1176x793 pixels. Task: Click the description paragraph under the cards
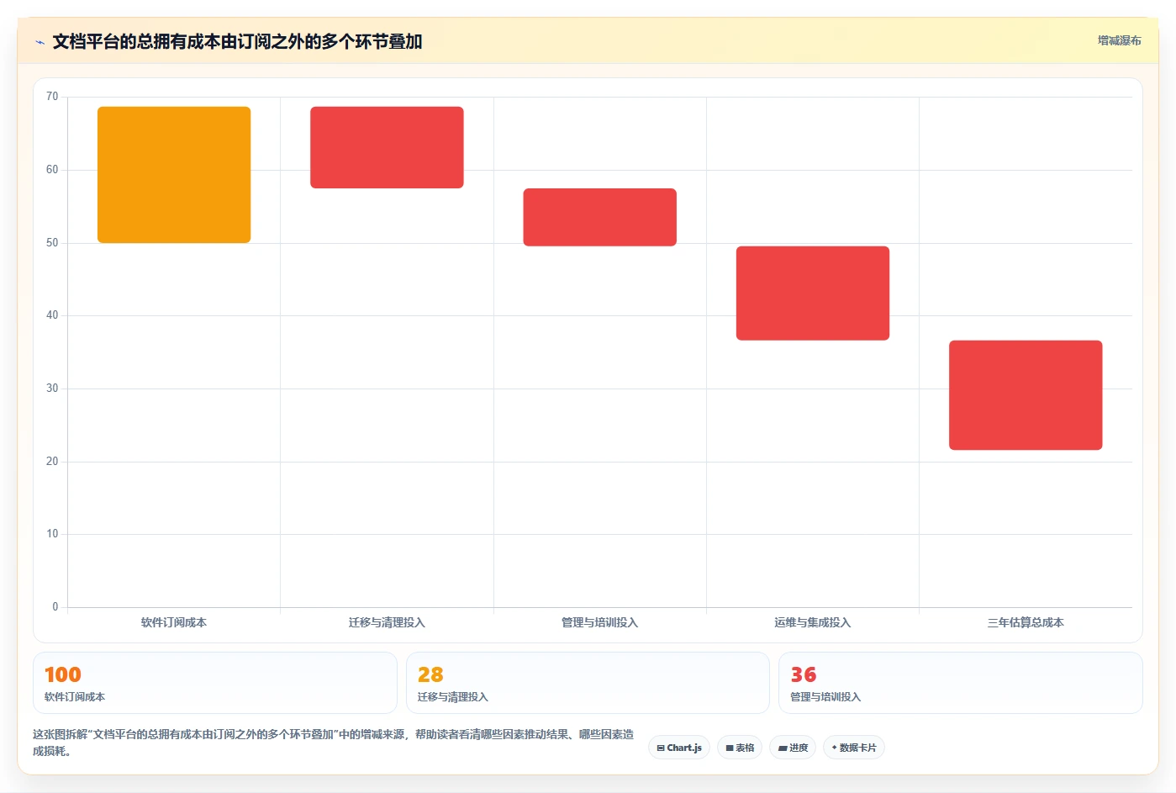[x=334, y=743]
